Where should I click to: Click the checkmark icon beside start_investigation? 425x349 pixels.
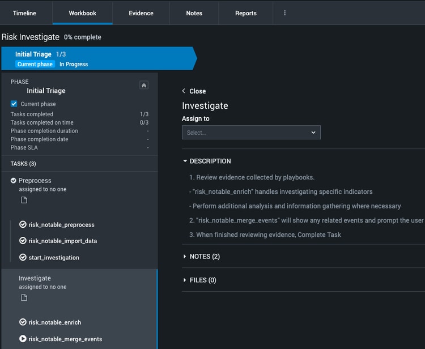coord(23,257)
